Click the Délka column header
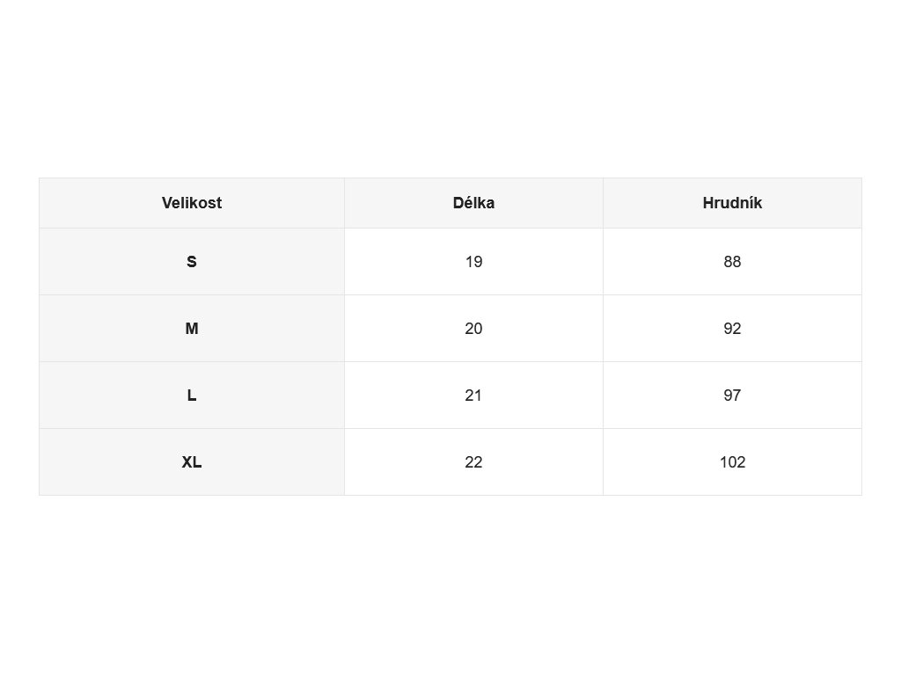The width and height of the screenshot is (901, 675). [x=474, y=203]
